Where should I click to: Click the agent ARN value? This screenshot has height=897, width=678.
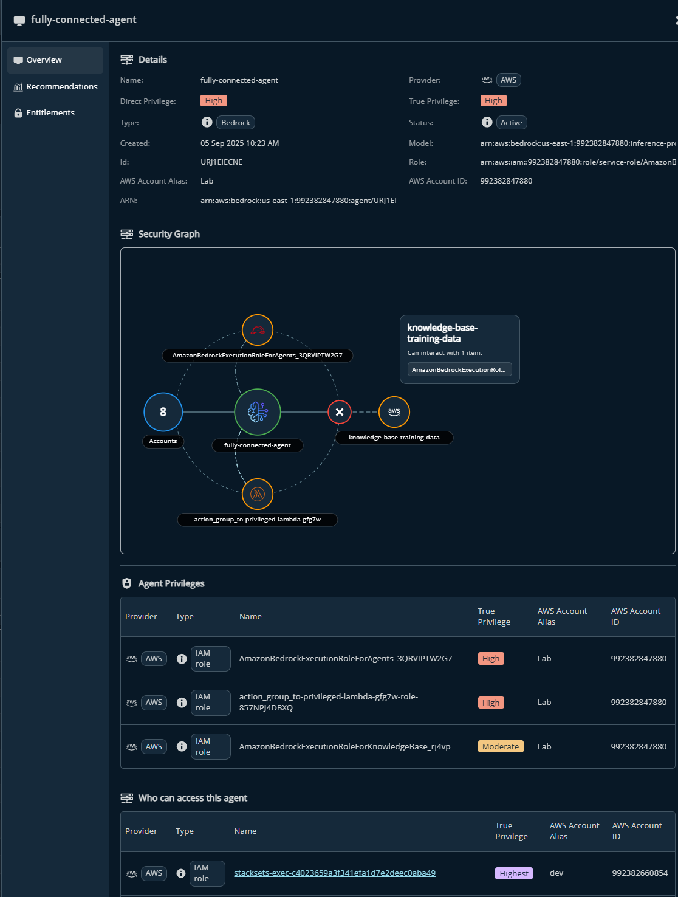coord(298,201)
